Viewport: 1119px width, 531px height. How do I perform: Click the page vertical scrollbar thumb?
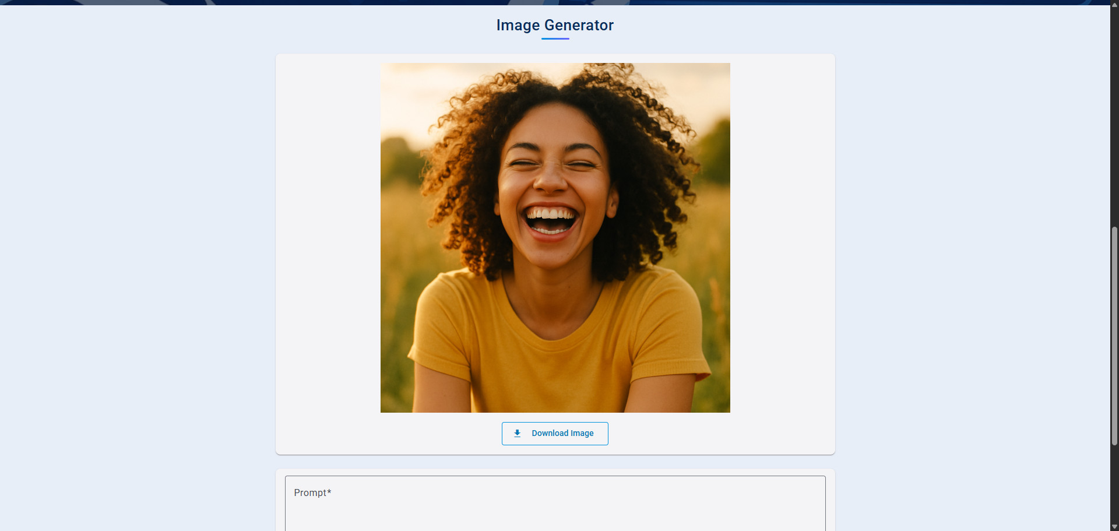click(1114, 336)
